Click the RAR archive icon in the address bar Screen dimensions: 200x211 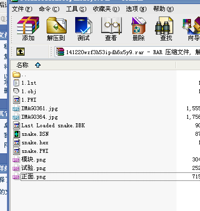pos(60,52)
